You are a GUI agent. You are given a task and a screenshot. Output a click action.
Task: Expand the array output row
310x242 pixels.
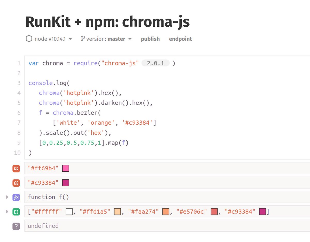point(7,212)
